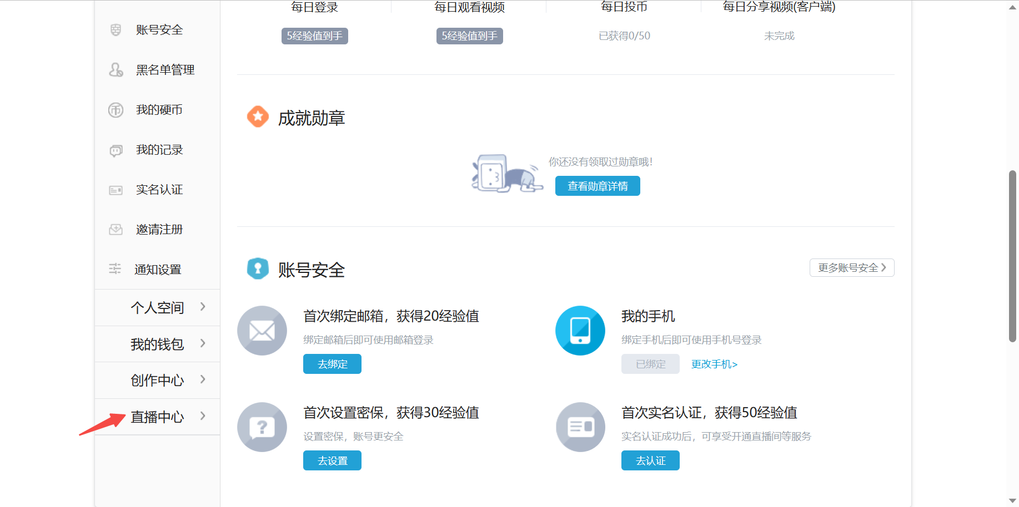Viewport: 1019px width, 507px height.
Task: Click the blue phone icon under 我的手机
Action: coord(580,330)
